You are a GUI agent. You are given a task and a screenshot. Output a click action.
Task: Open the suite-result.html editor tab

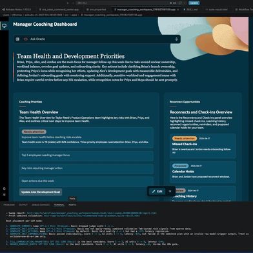coord(216,10)
